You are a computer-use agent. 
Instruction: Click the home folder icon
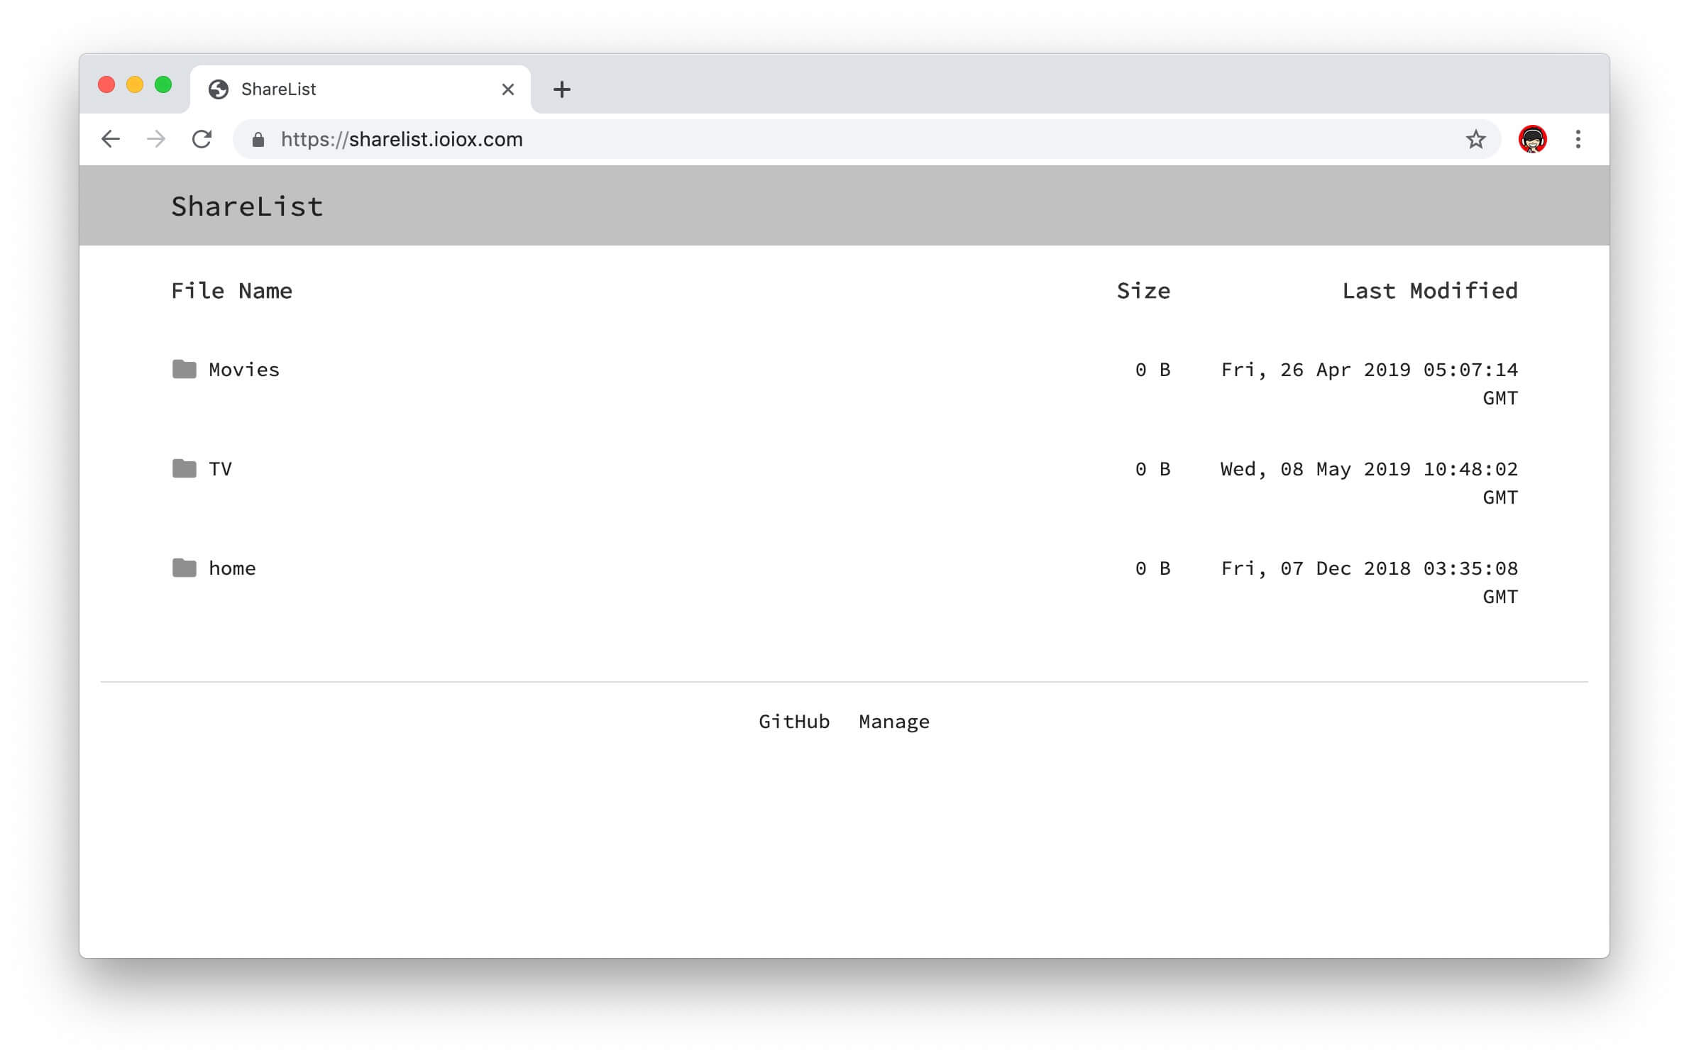tap(185, 568)
